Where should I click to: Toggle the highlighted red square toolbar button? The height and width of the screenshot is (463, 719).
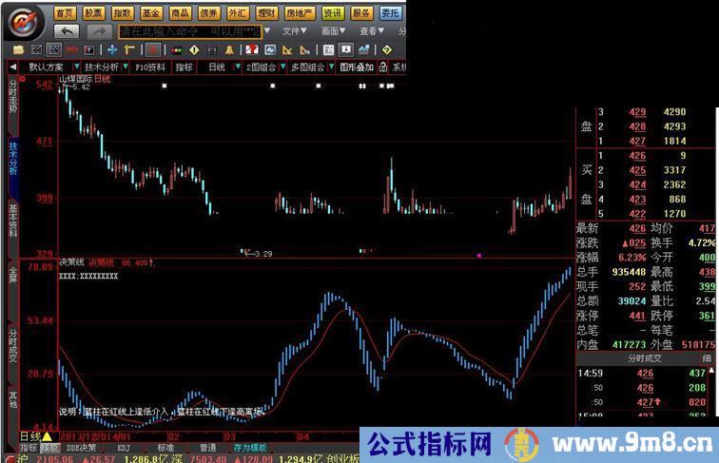152,48
